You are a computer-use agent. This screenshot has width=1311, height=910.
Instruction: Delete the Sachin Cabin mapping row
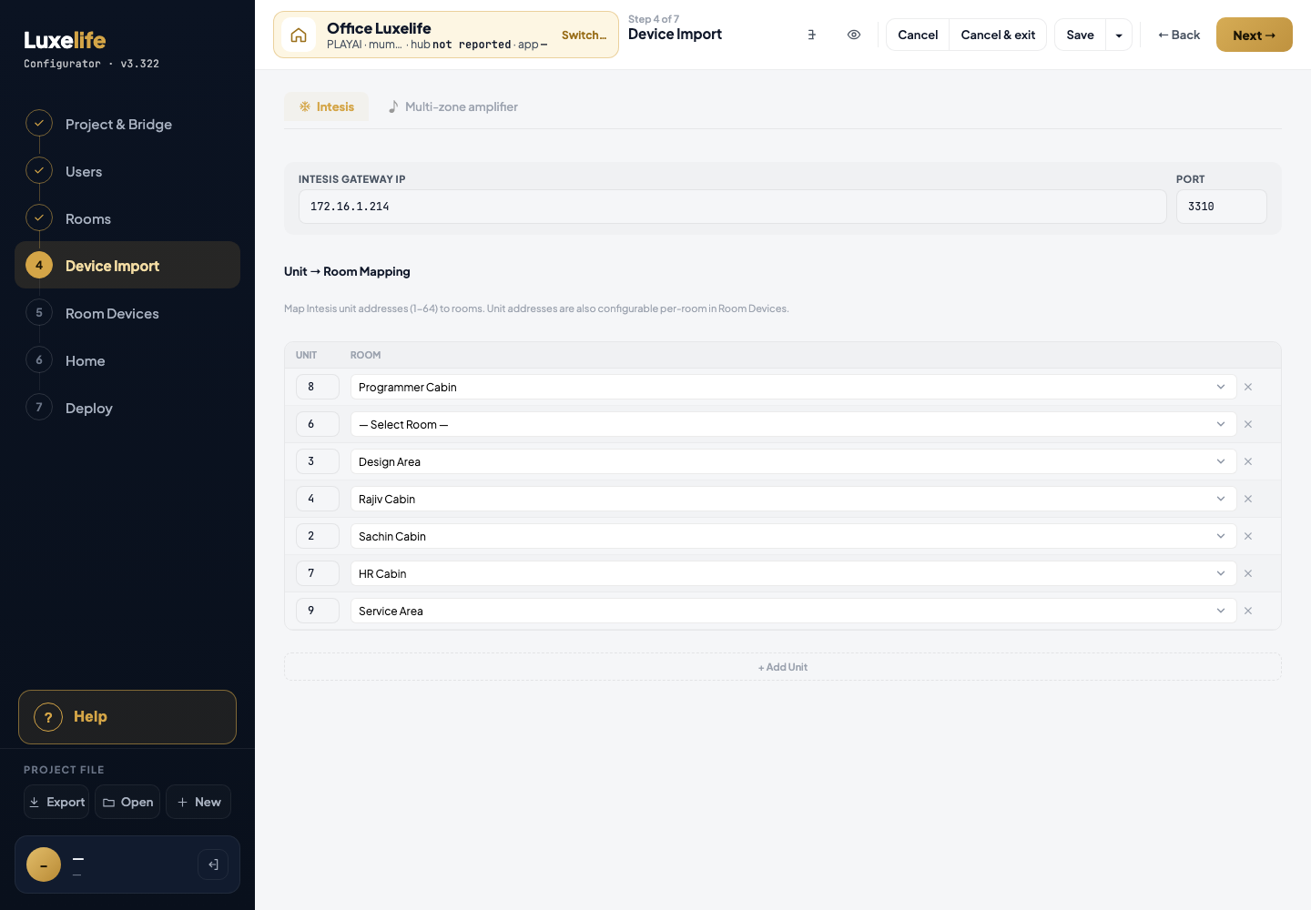(x=1248, y=536)
